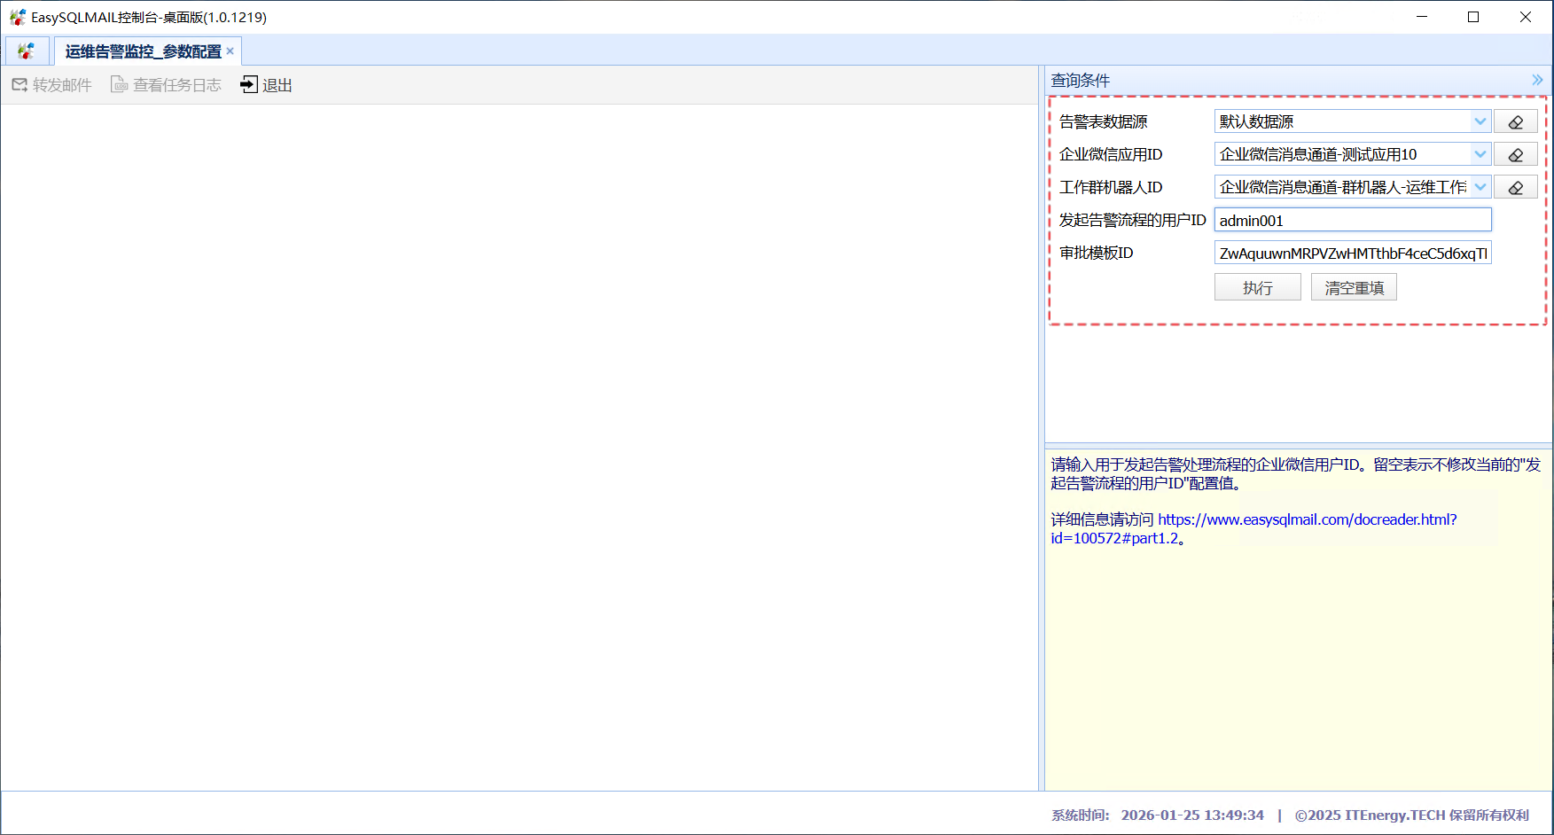The image size is (1554, 835).
Task: Collapse the 查询条件 panel with the double chevron
Action: pos(1537,80)
